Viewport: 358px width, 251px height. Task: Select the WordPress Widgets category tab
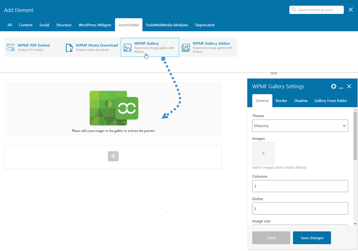point(95,25)
